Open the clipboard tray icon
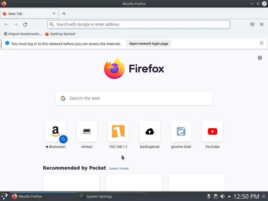The width and height of the screenshot is (268, 201). (x=216, y=196)
